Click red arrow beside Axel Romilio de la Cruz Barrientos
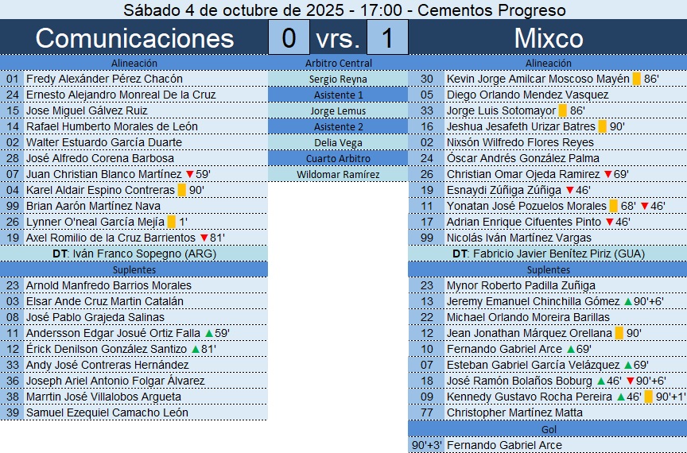Screen dimensions: 687x453 204,238
